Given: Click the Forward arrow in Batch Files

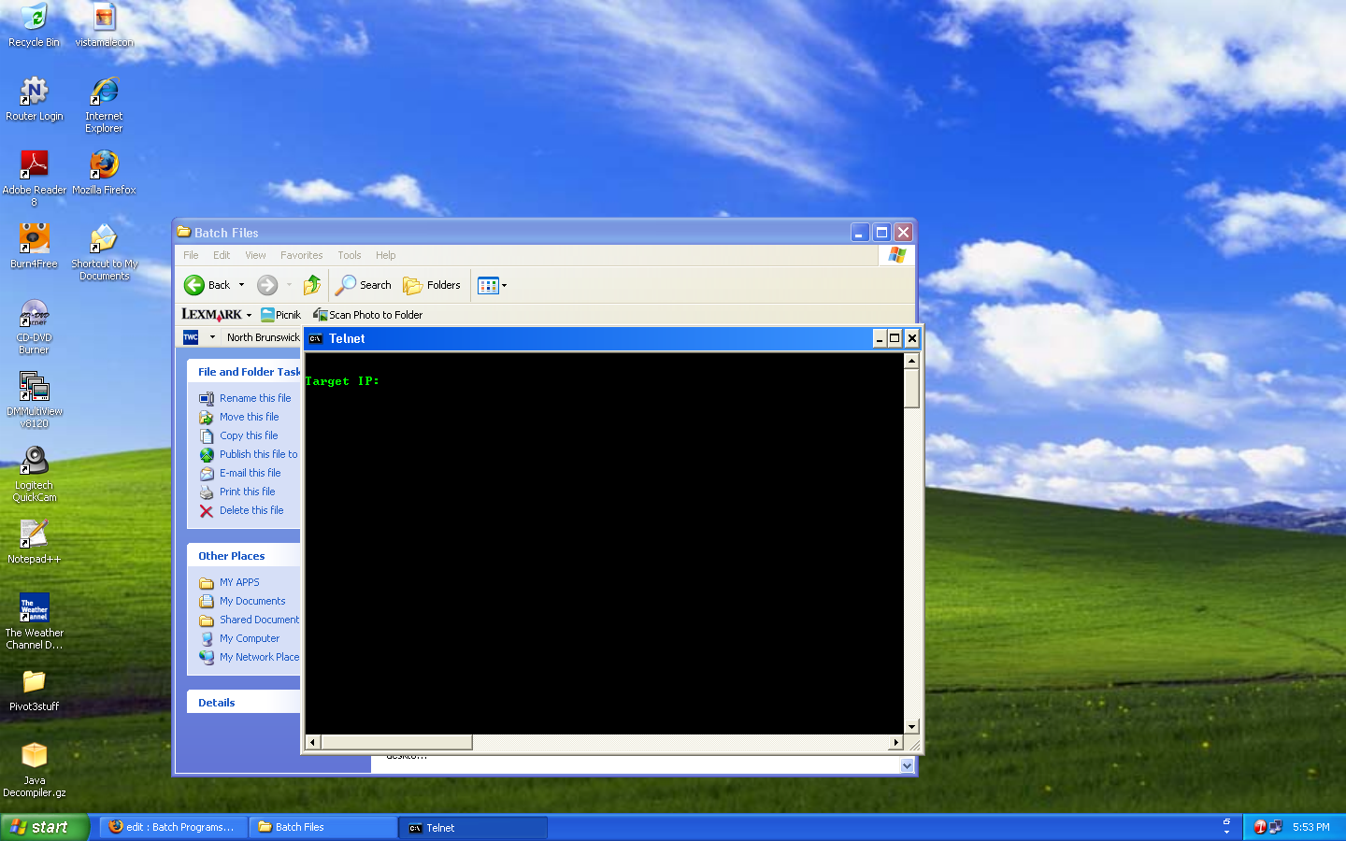Looking at the screenshot, I should coord(267,285).
